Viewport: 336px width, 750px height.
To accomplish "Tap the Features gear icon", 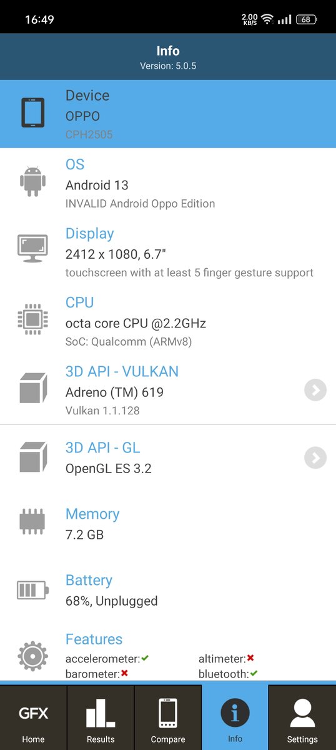I will click(32, 657).
